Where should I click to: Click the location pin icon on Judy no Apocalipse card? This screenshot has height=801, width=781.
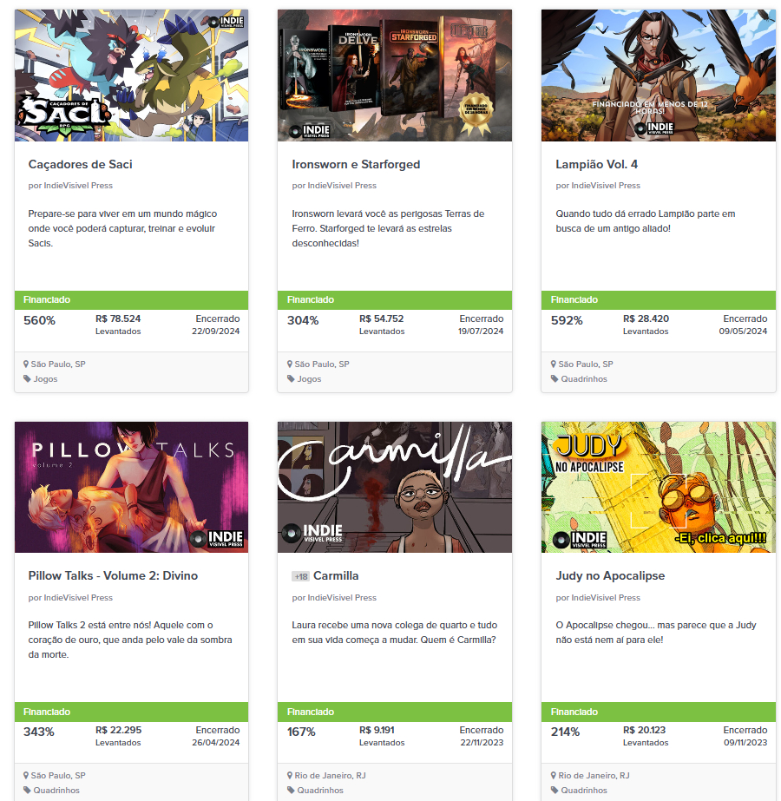553,776
